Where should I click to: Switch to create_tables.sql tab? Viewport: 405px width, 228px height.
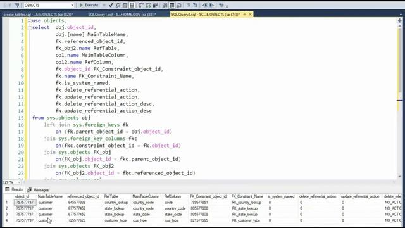[x=38, y=15]
